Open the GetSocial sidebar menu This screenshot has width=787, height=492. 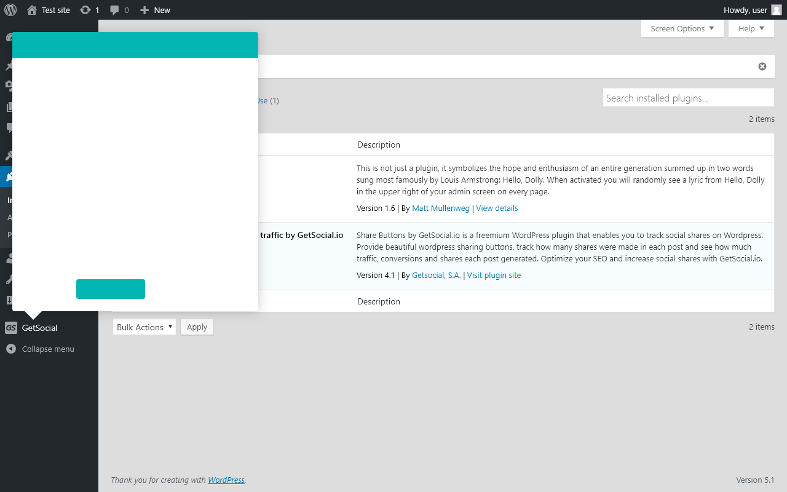(x=49, y=328)
